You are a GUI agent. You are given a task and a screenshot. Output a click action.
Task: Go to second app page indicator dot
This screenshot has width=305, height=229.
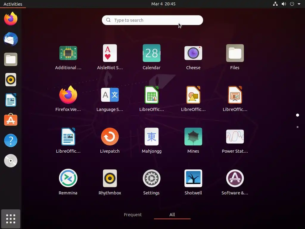[298, 127]
